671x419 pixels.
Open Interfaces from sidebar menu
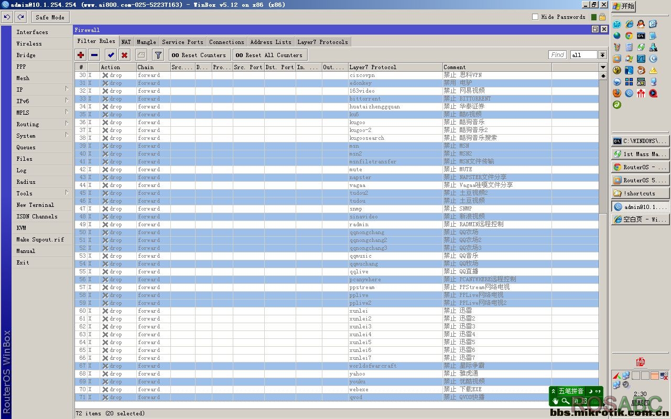click(42, 32)
